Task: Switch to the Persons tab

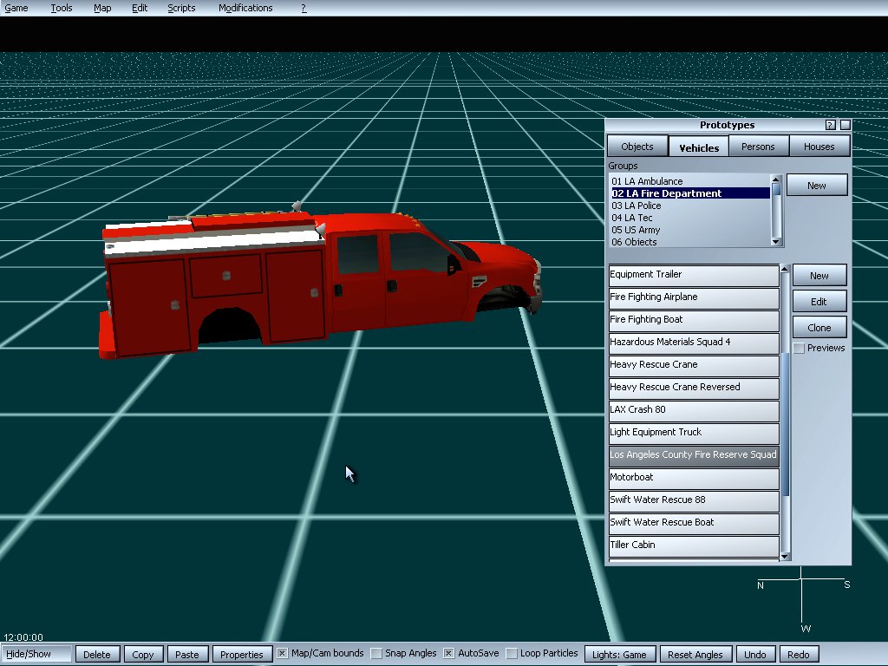Action: 758,147
